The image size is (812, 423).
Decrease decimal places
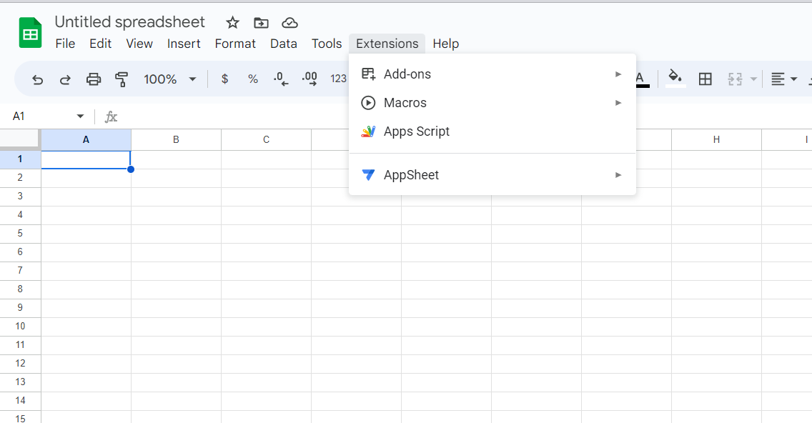pyautogui.click(x=280, y=79)
